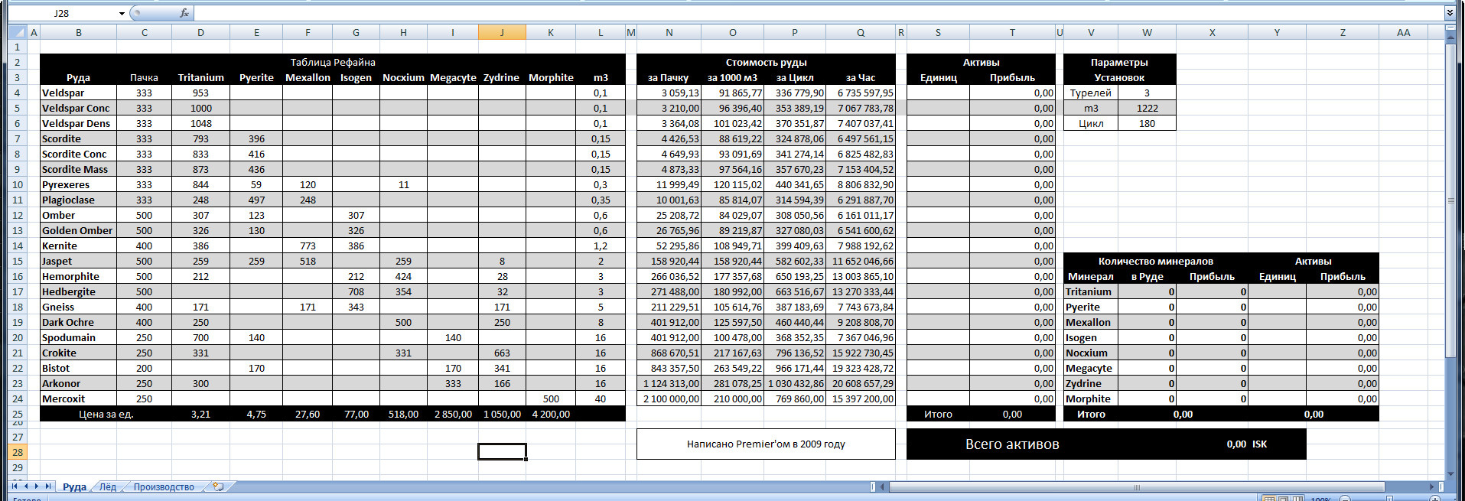Viewport: 1465px width, 501px height.
Task: Select the Mercoxit batch value '2 100 000,00'
Action: 669,399
